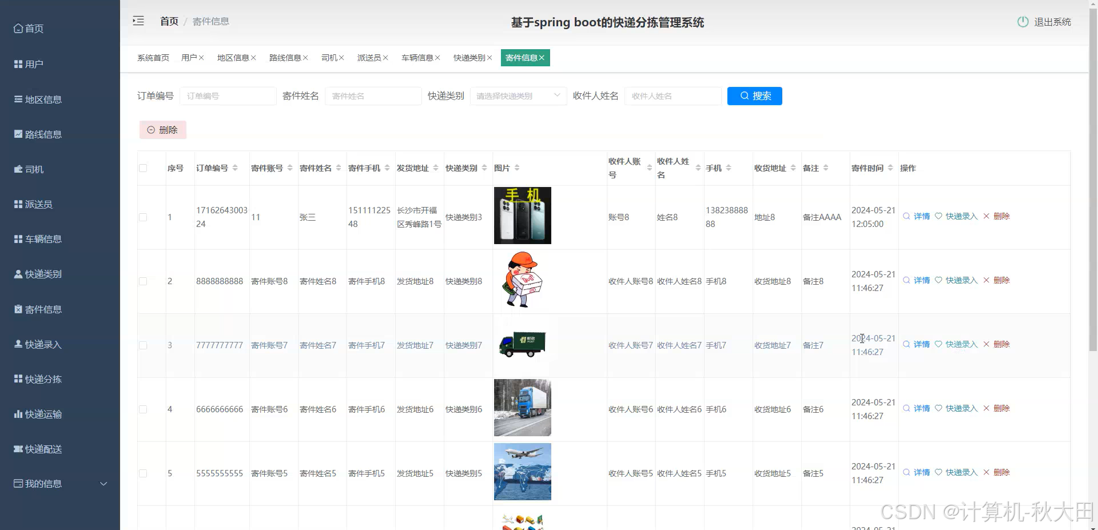The height and width of the screenshot is (530, 1098).
Task: Open the airplane image thumbnail in row 5
Action: tap(523, 472)
